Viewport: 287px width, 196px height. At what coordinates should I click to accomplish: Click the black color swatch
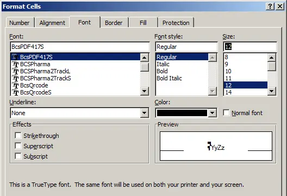(x=182, y=113)
